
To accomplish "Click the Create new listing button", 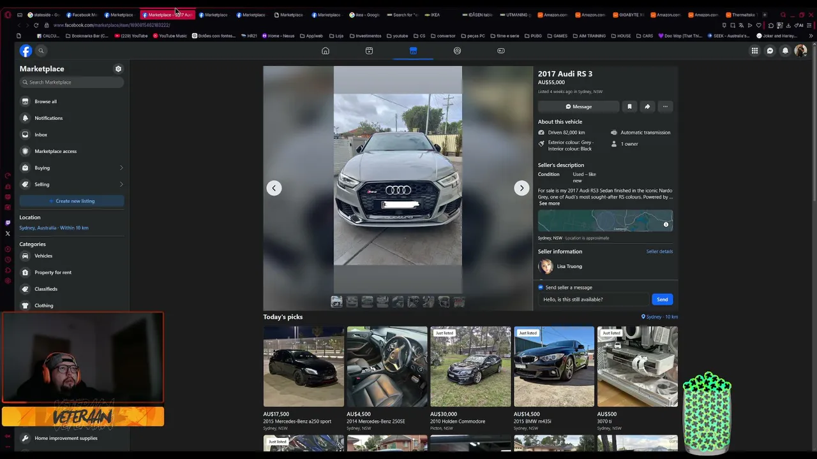I will click(x=71, y=201).
